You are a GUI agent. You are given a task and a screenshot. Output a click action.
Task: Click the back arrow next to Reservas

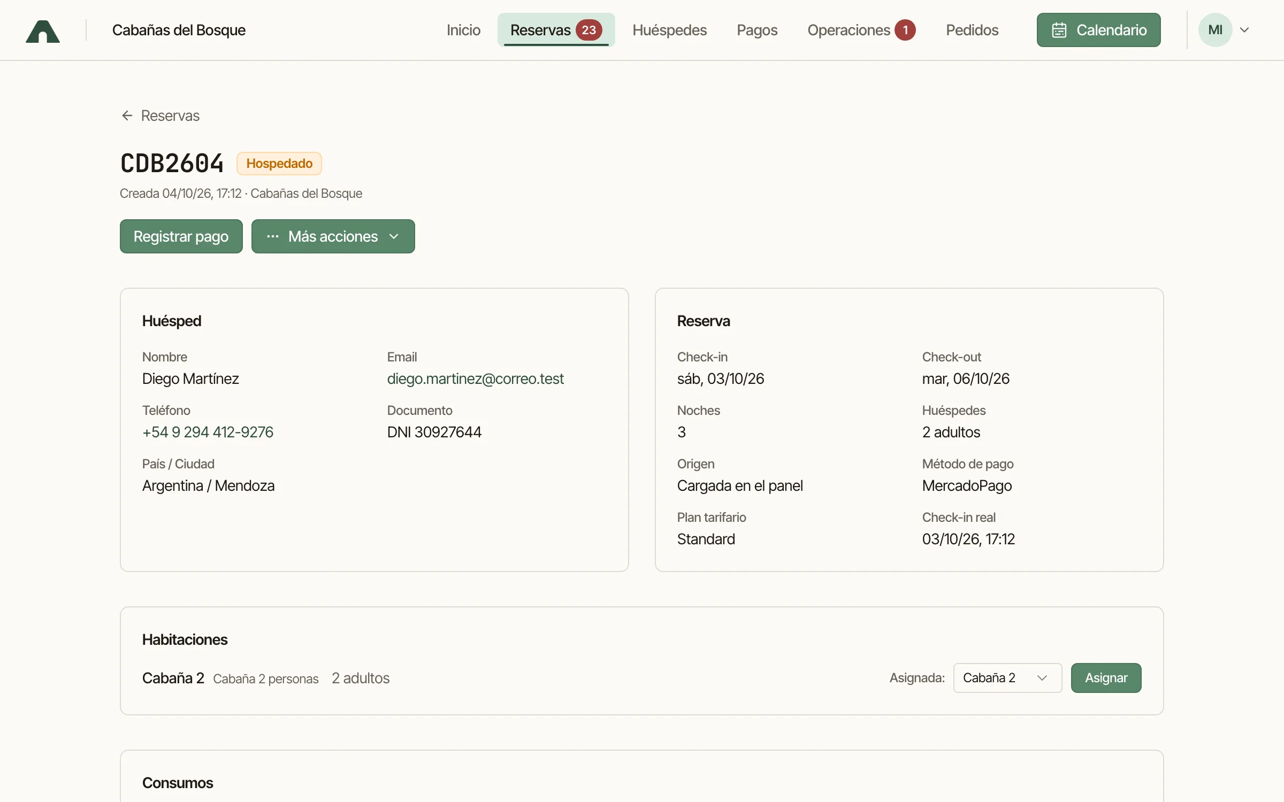127,115
